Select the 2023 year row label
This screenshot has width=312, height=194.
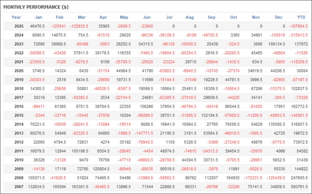coord(19,44)
